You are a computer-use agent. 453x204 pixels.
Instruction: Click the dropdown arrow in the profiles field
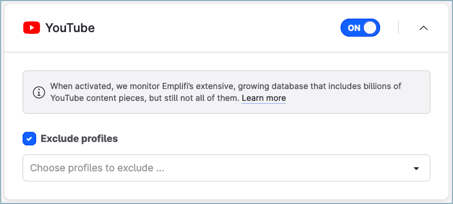coord(416,168)
